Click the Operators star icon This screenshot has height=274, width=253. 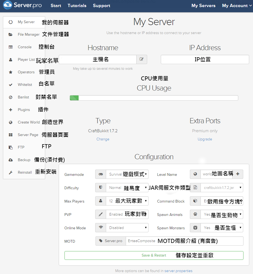pyautogui.click(x=11, y=72)
